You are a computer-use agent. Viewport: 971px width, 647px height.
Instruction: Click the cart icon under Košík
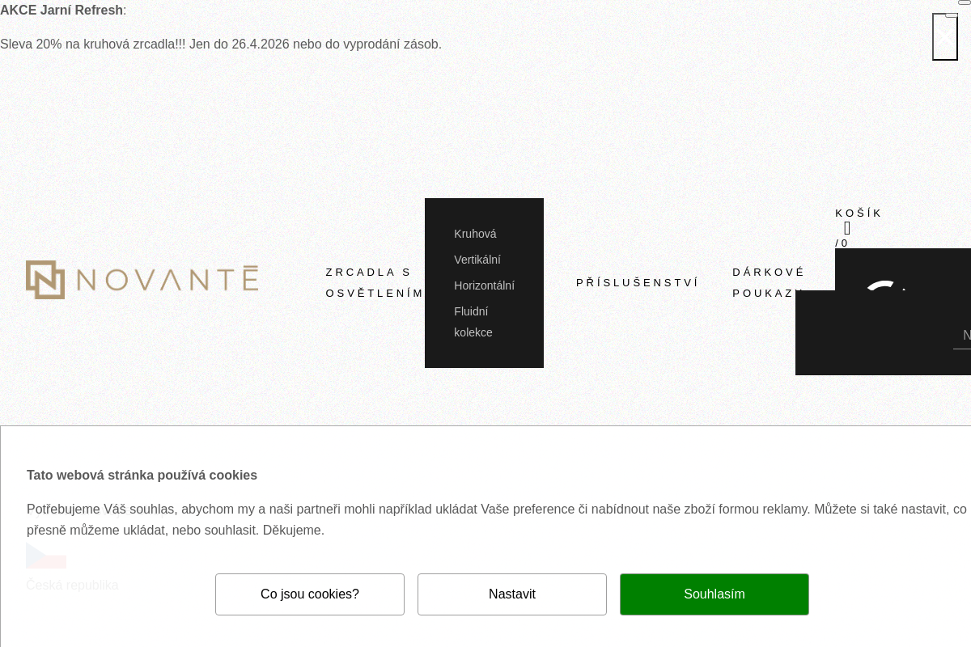point(847,228)
